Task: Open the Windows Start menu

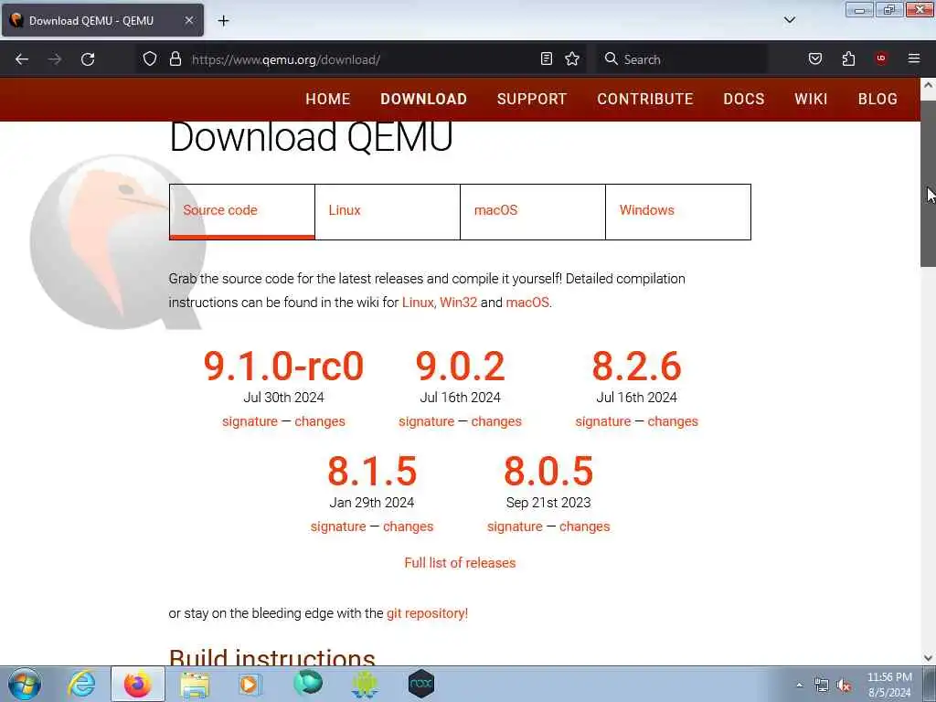Action: pyautogui.click(x=25, y=684)
